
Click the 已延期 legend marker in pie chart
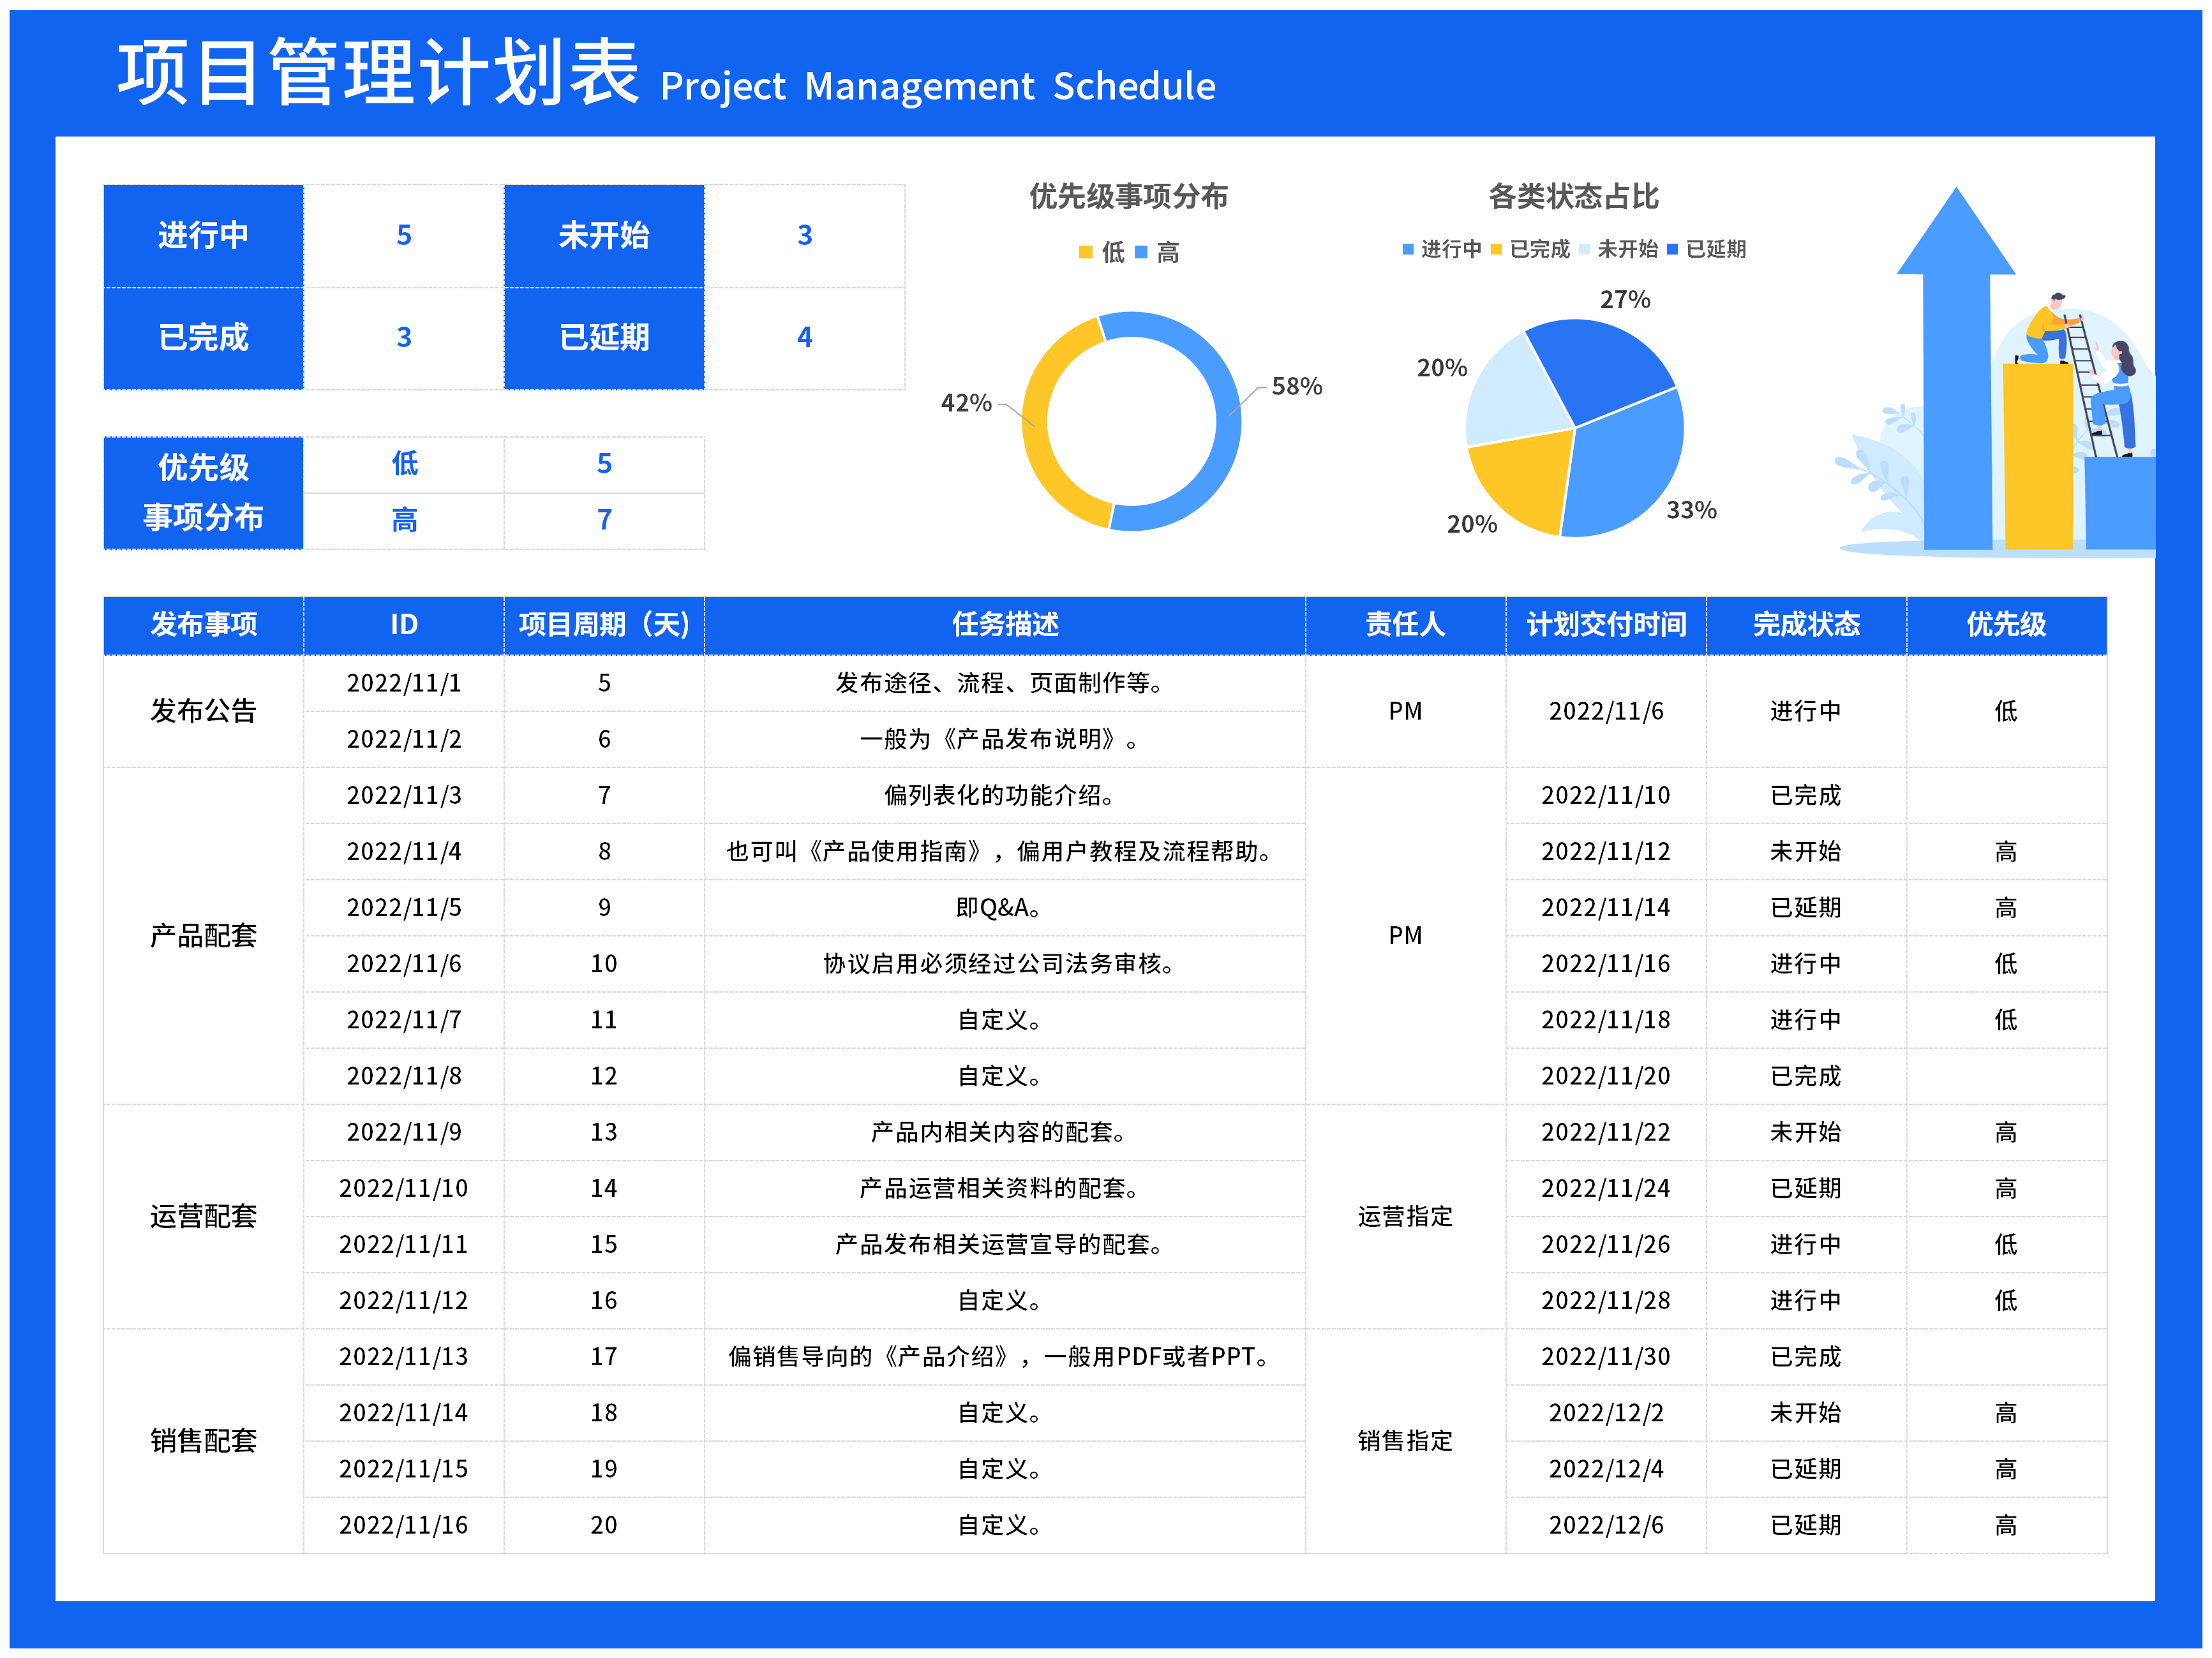click(1672, 249)
